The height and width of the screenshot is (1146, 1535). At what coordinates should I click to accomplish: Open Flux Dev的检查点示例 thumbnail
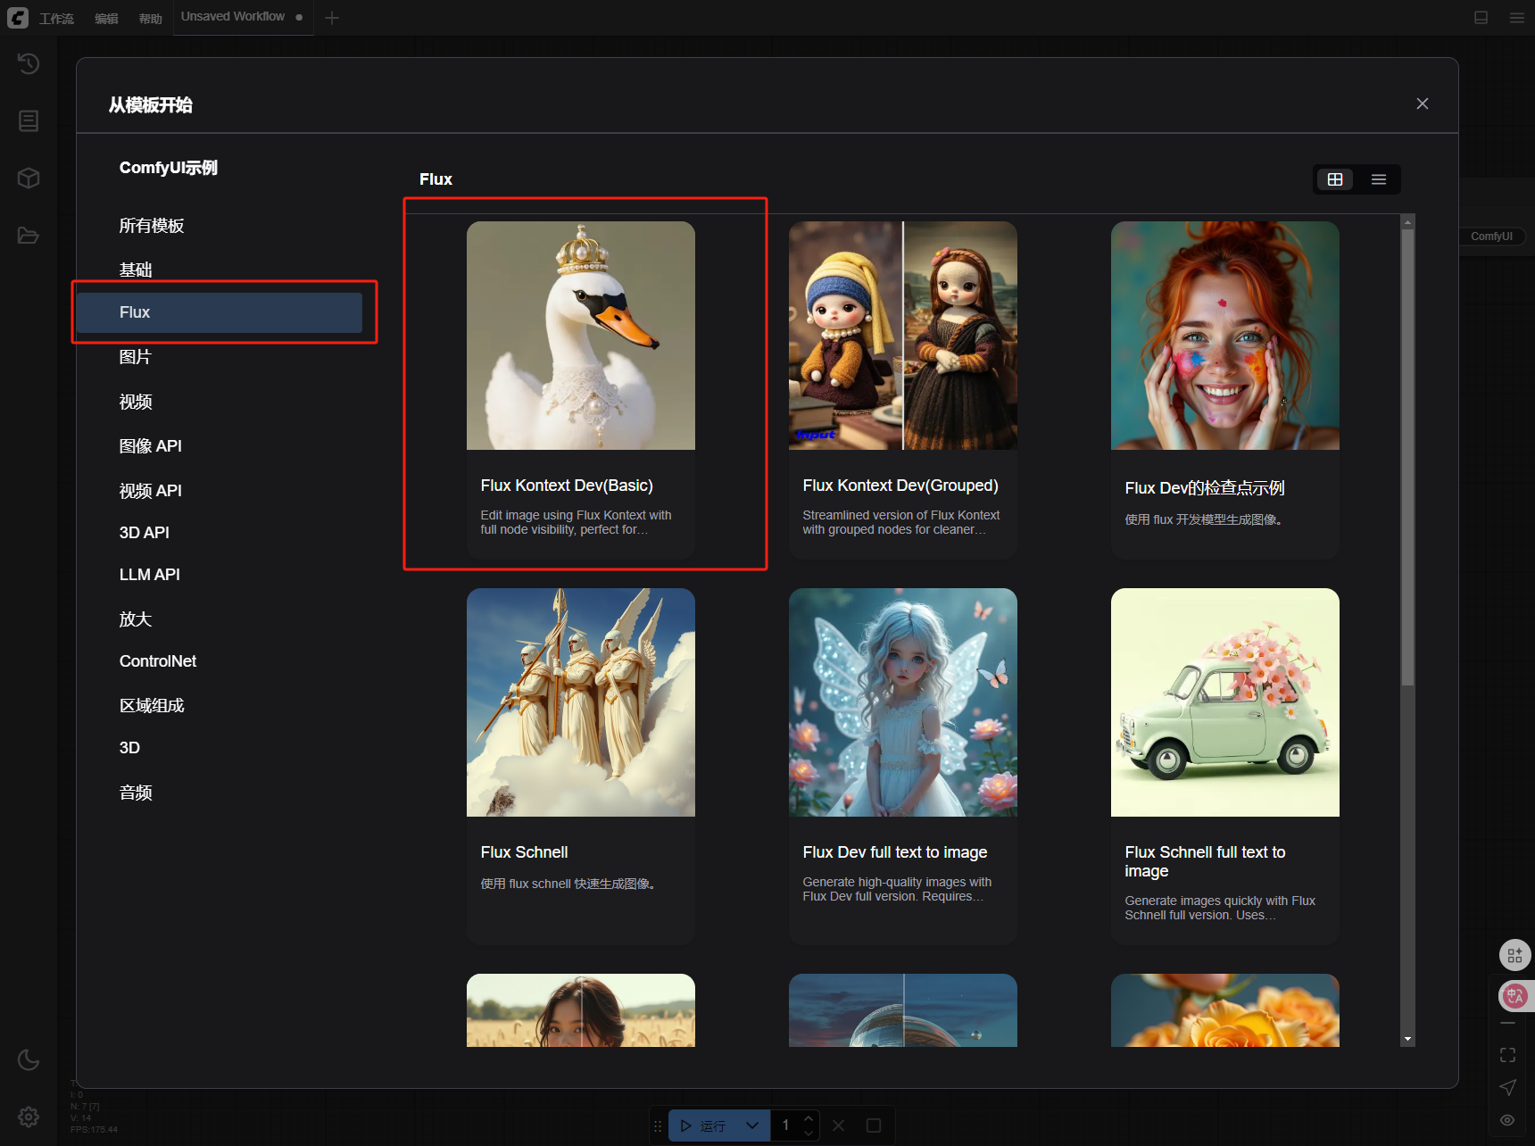point(1225,336)
